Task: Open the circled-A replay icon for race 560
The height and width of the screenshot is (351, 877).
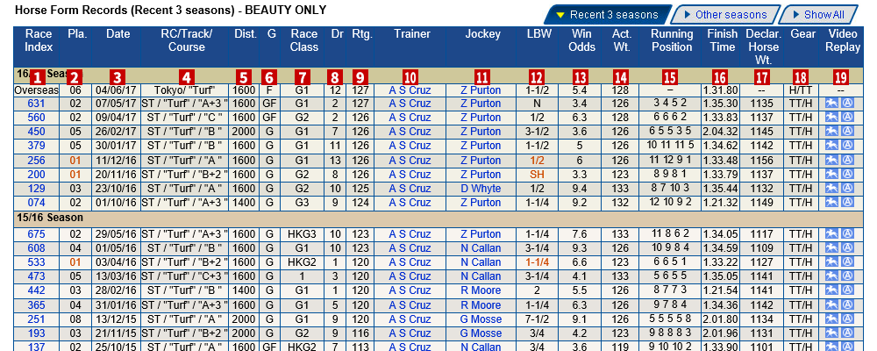Action: click(x=848, y=117)
